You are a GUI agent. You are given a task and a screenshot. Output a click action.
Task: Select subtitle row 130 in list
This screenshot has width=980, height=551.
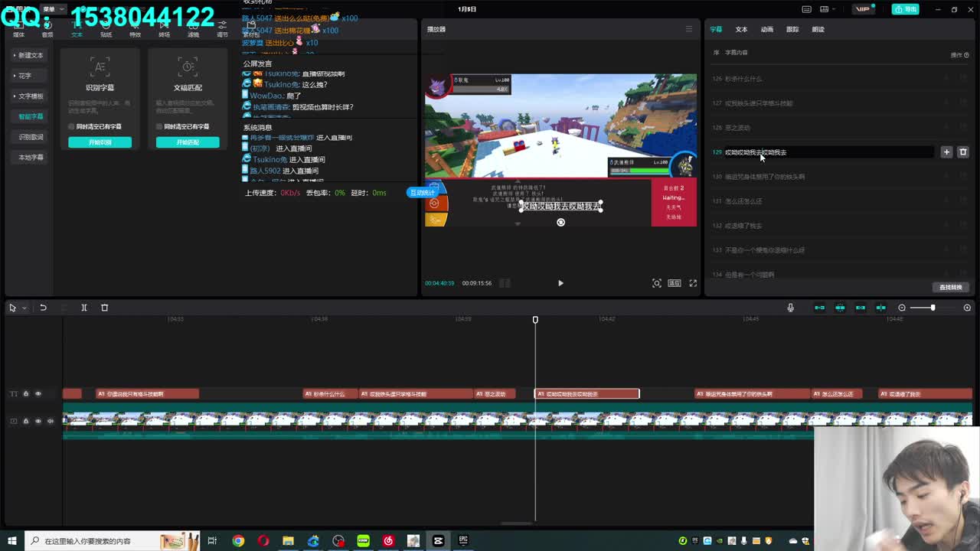(x=839, y=177)
